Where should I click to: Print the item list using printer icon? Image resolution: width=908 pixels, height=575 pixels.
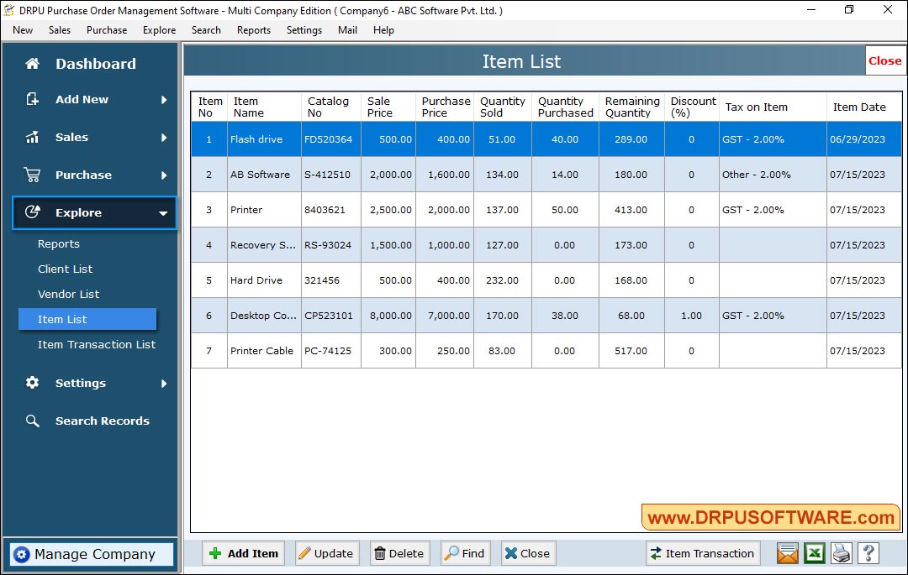841,553
